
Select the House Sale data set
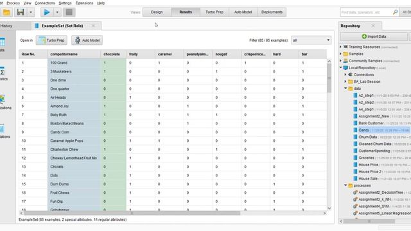[368, 178]
